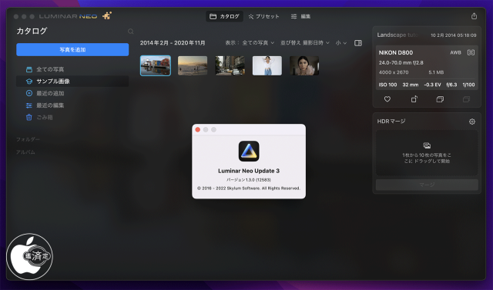Open HDR マージ settings gear
This screenshot has width=493, height=290.
472,122
